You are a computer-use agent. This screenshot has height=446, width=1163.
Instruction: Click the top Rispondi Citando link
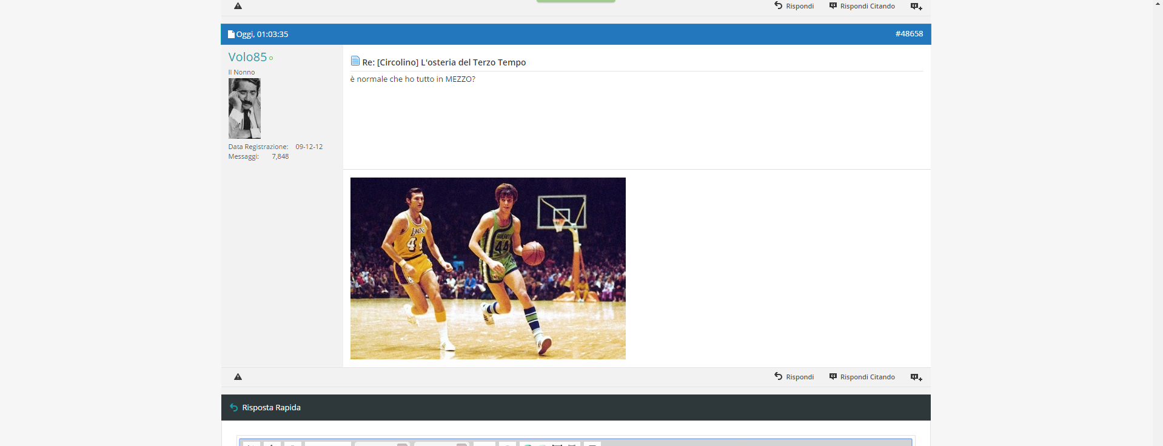(x=862, y=6)
